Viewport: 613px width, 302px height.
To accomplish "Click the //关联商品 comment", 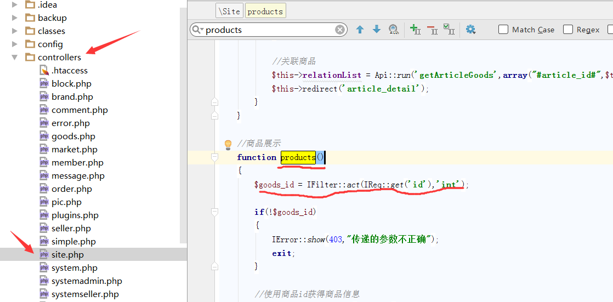I will point(294,61).
